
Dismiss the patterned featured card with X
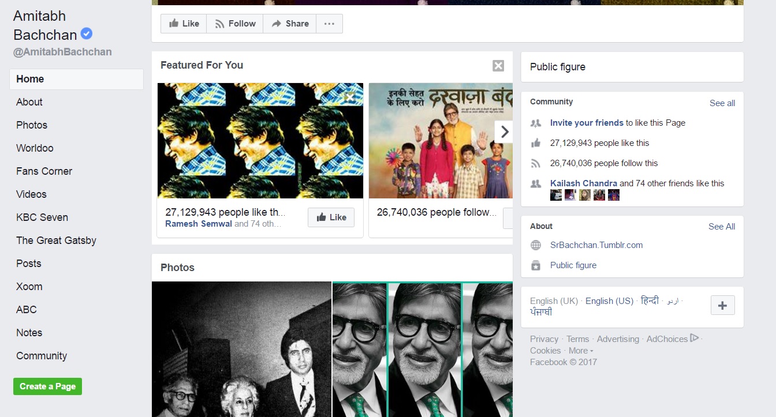coord(349,97)
